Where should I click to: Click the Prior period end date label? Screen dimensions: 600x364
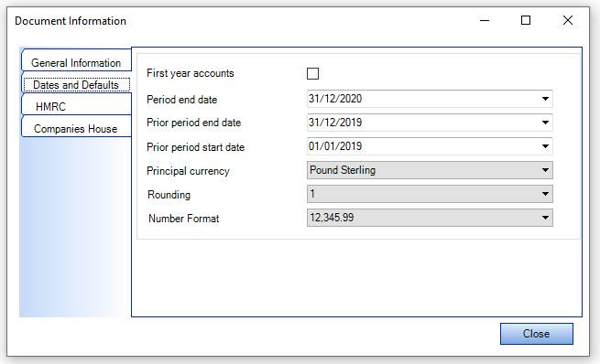[193, 123]
